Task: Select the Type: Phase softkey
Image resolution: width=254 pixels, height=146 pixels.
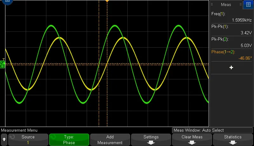Action: [69, 140]
